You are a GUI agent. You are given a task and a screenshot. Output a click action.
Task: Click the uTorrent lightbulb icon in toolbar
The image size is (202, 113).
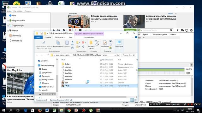(177, 30)
